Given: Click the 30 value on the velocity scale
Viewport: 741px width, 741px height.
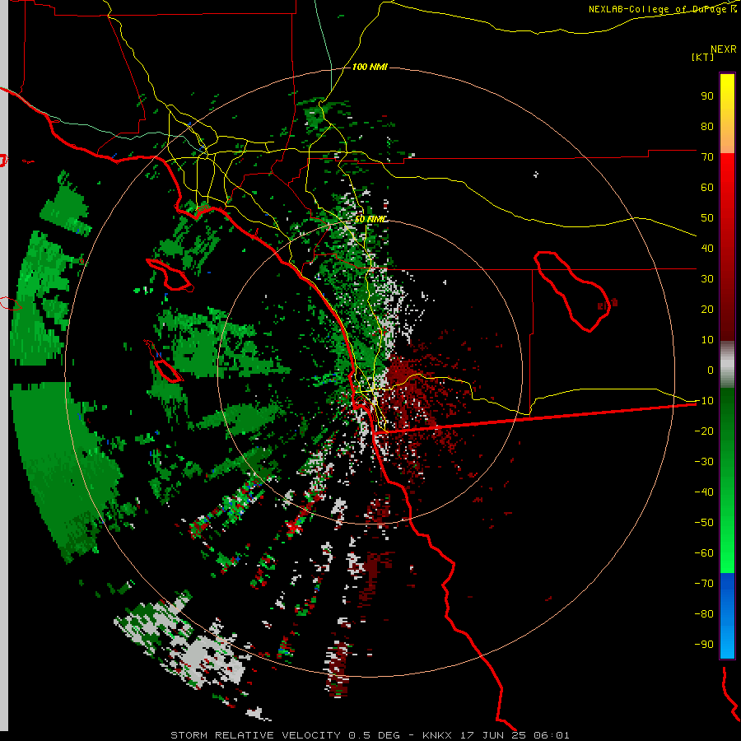Looking at the screenshot, I should [707, 279].
